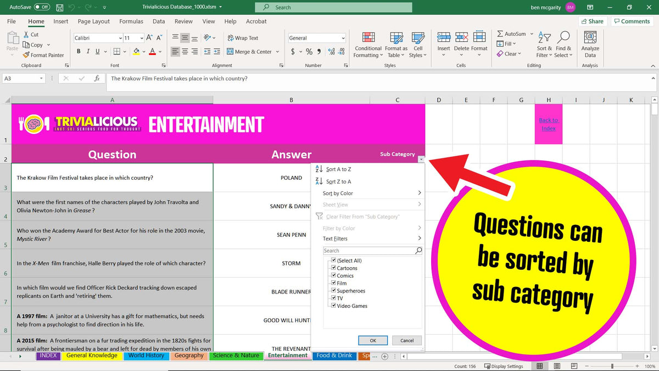
Task: Toggle the AutoSave switch
Action: point(41,7)
